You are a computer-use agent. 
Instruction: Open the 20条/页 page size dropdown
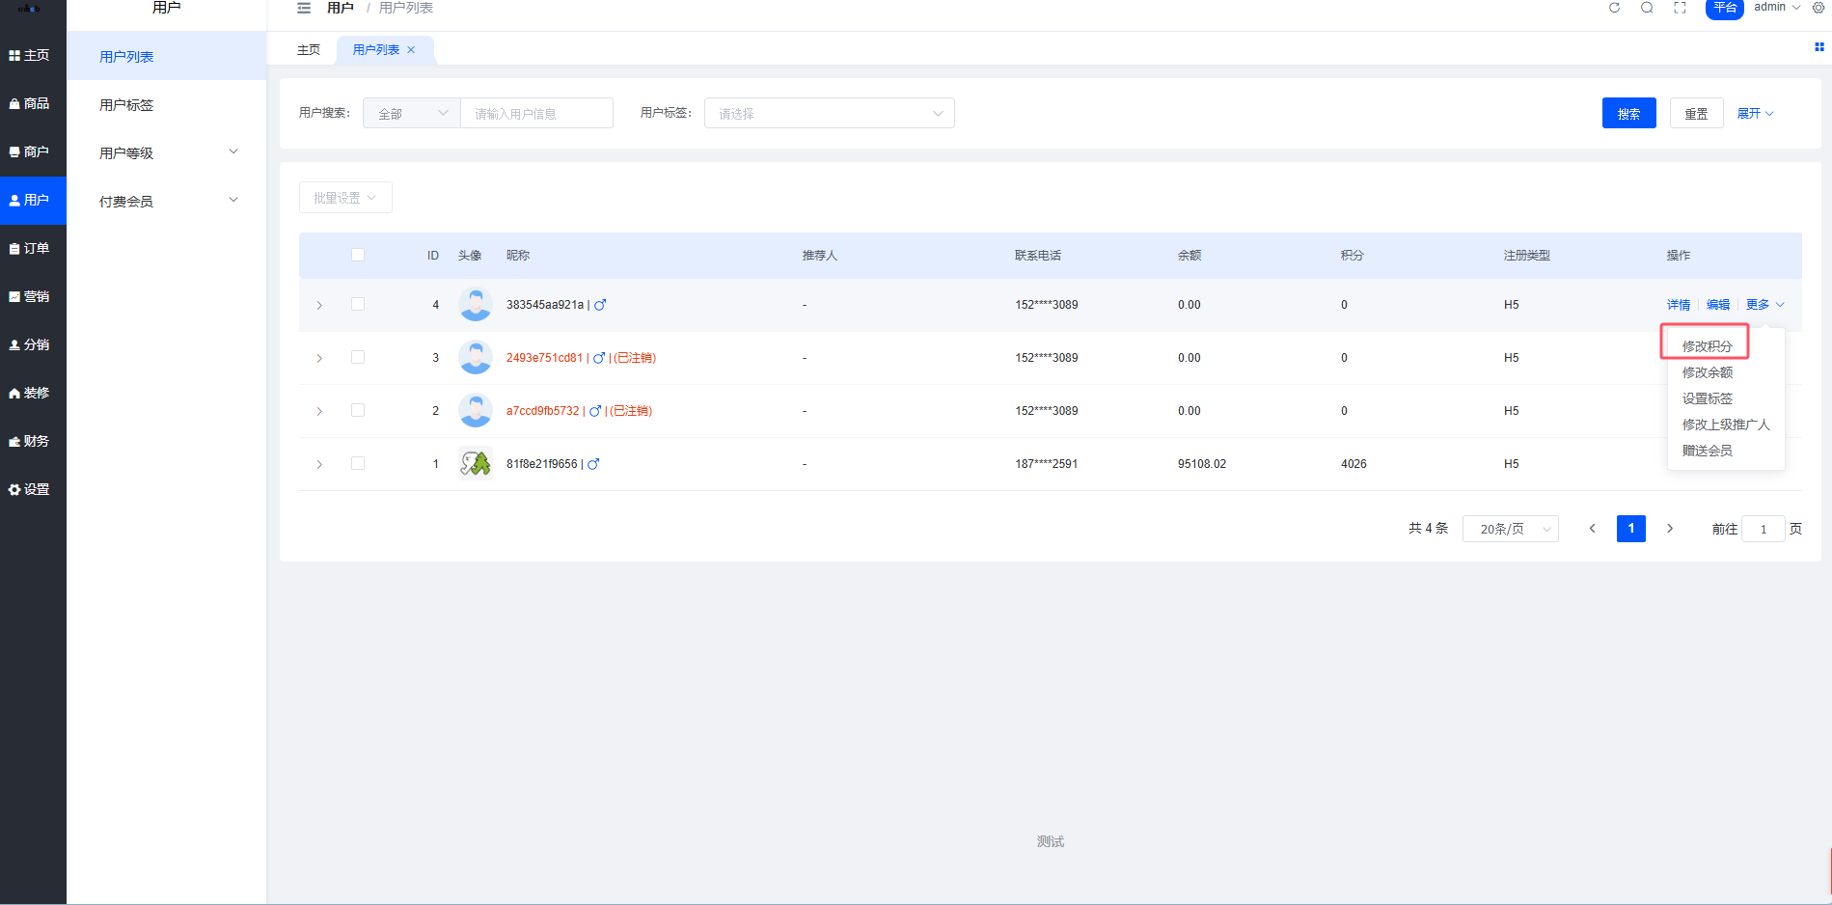[x=1510, y=529]
